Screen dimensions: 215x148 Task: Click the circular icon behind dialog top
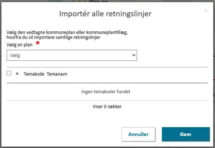click(x=79, y=1)
